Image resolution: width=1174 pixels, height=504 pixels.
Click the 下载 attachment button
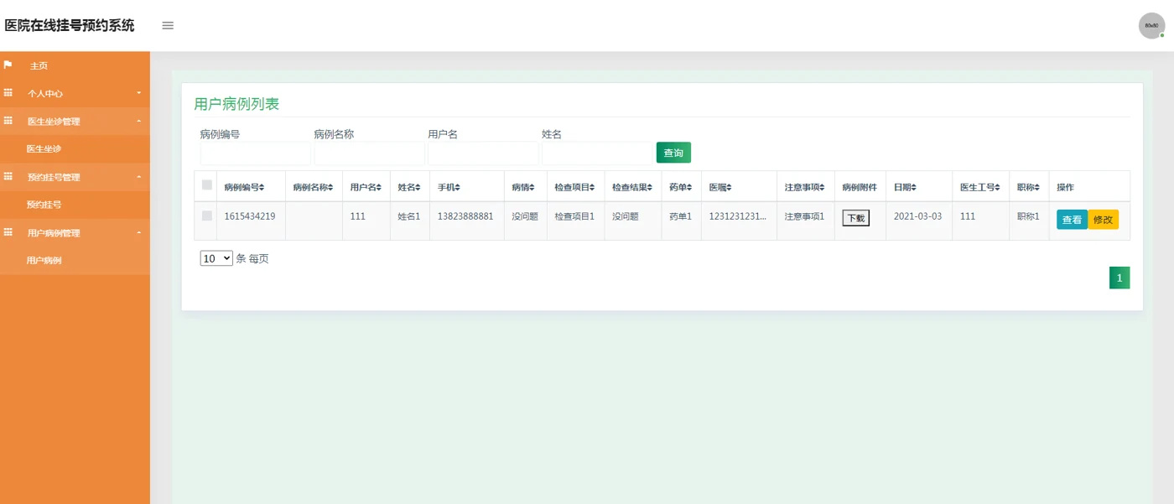(856, 218)
